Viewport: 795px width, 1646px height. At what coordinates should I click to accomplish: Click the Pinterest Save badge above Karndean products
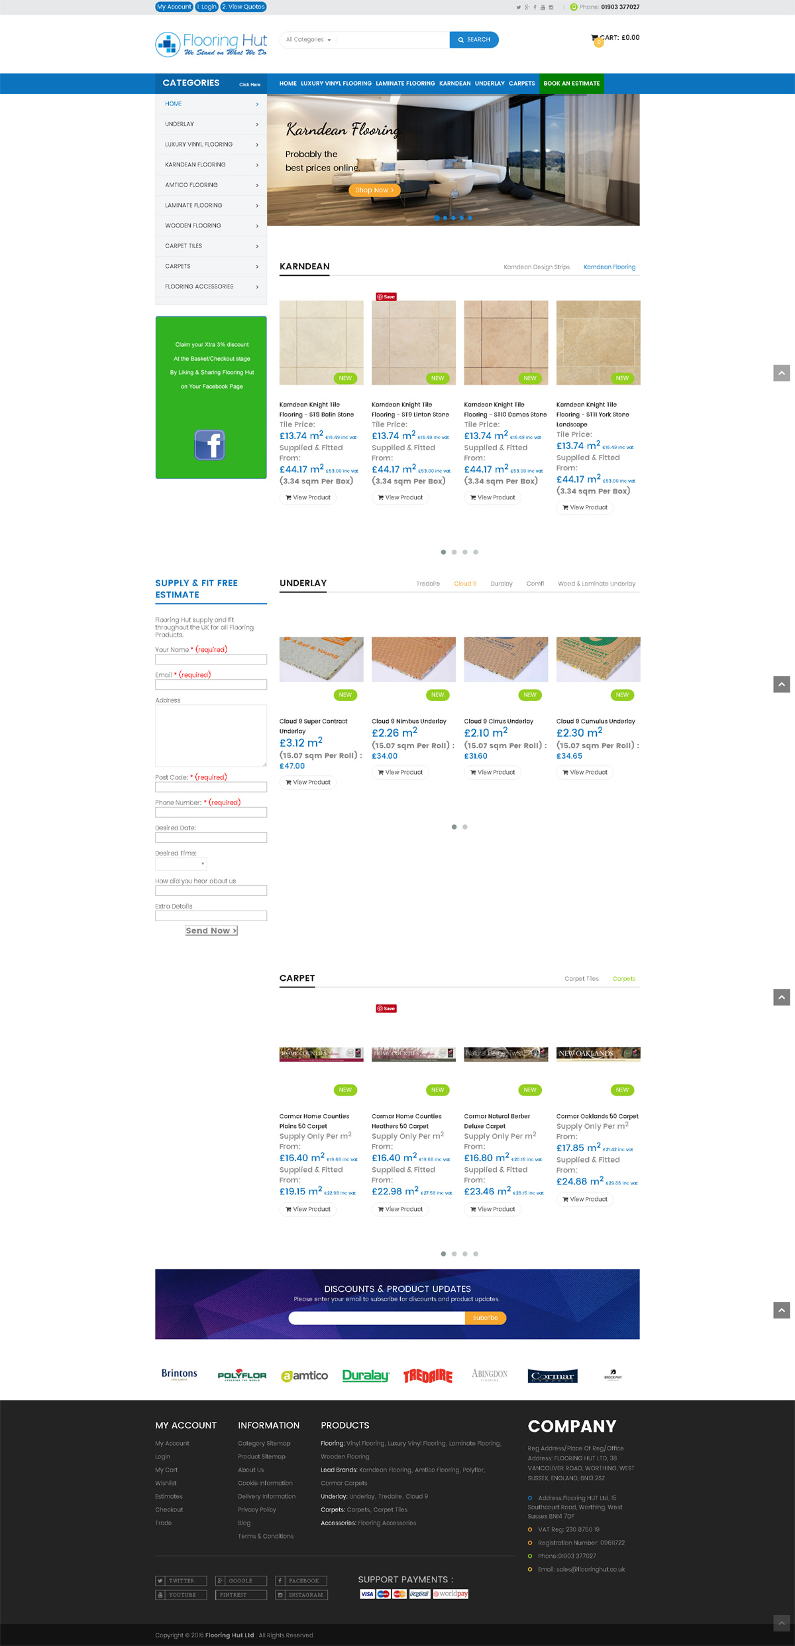click(x=386, y=296)
